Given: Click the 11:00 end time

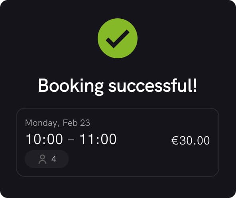Looking at the screenshot, I should tap(98, 139).
